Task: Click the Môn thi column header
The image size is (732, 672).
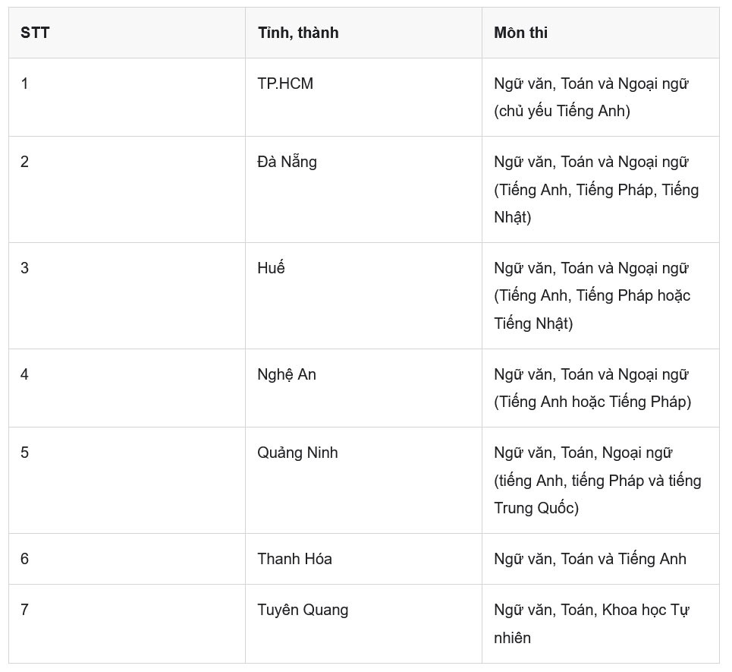Action: click(520, 33)
